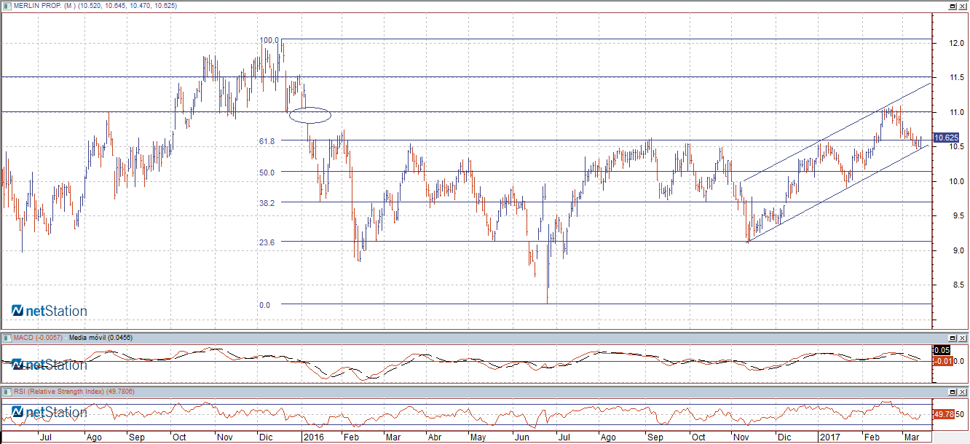This screenshot has width=970, height=444.
Task: Click the current price tag 10.625
Action: tap(945, 138)
